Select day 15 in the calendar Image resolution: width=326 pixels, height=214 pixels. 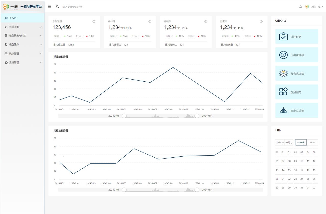click(x=289, y=170)
